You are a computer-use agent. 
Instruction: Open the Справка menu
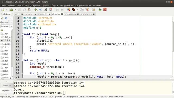point(97,5)
